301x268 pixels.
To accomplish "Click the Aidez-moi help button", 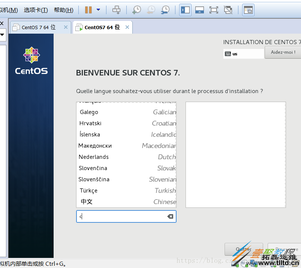I will pos(283,52).
